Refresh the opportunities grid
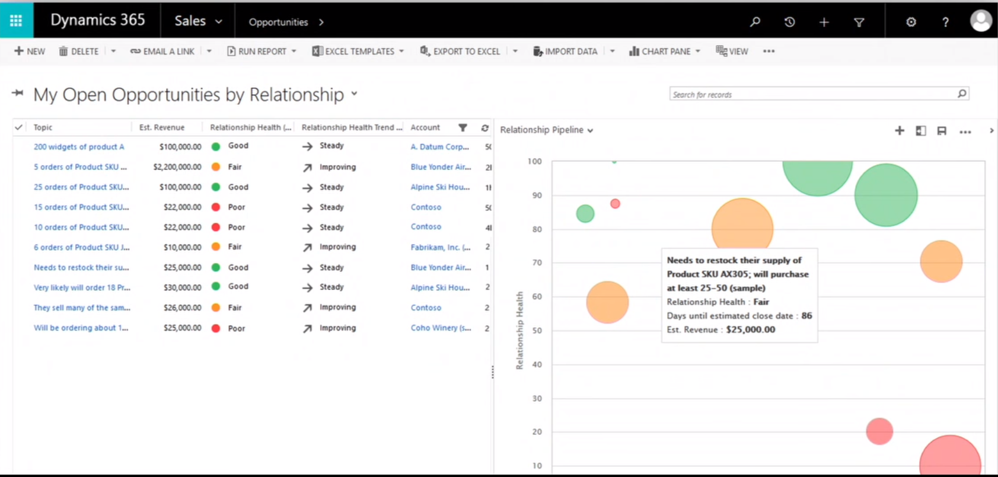998x477 pixels. 484,127
